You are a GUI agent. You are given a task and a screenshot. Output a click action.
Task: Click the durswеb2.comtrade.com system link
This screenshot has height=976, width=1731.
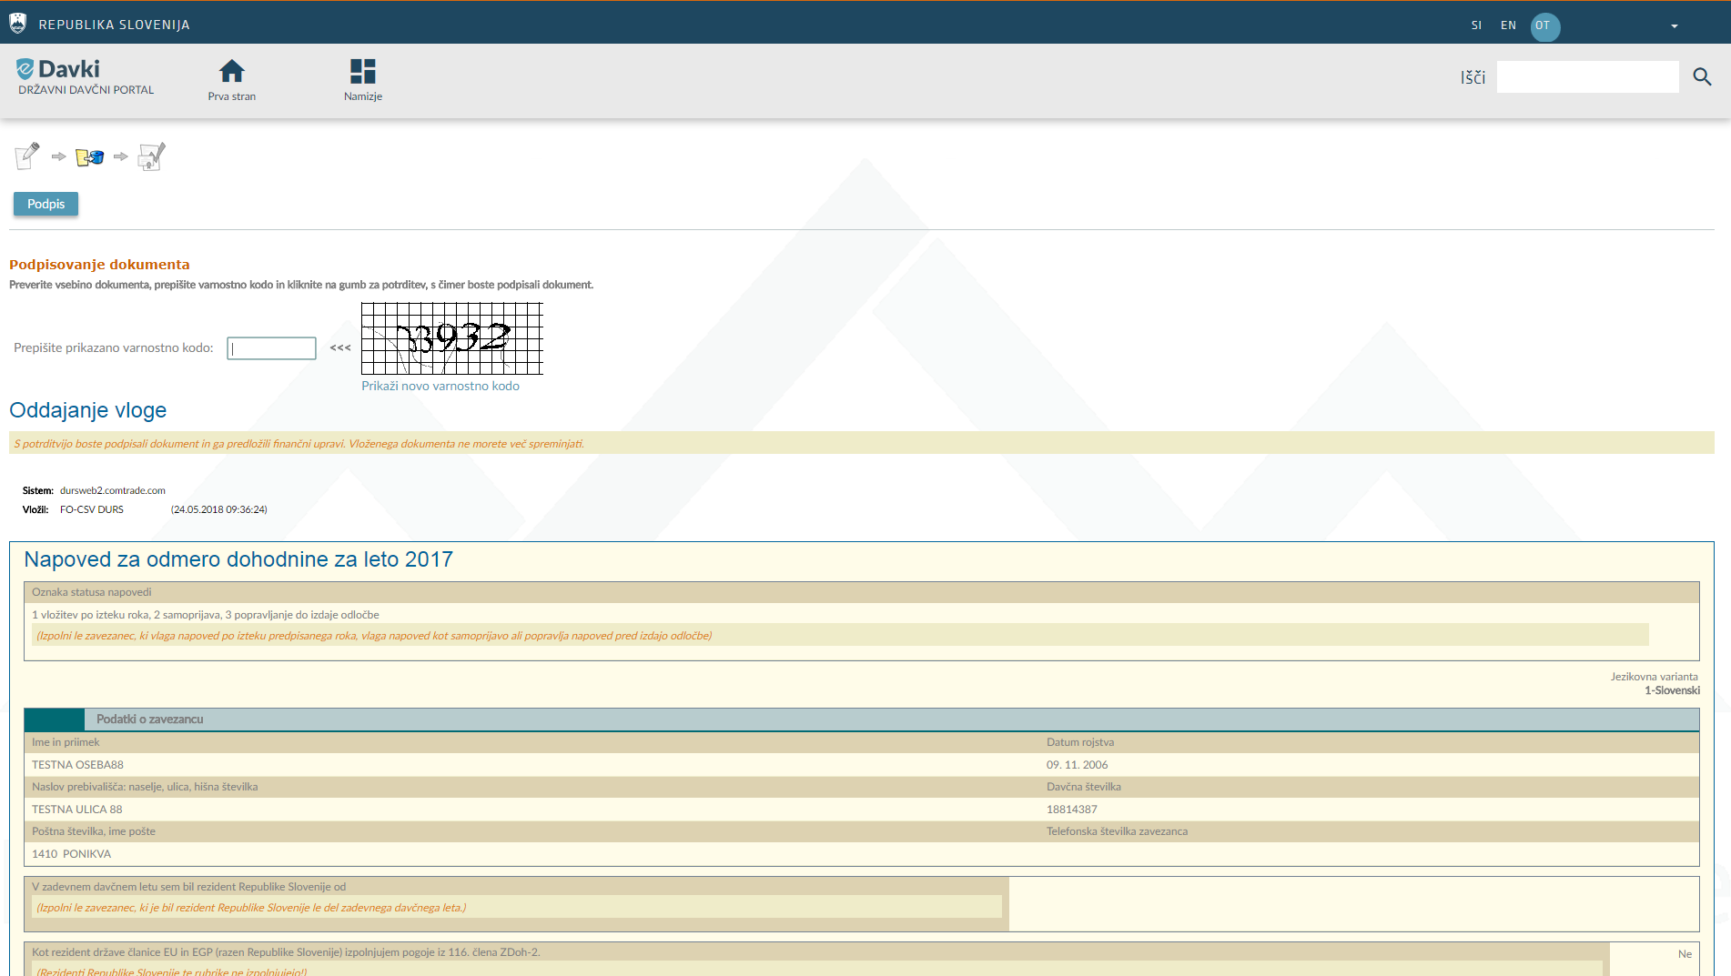point(113,490)
